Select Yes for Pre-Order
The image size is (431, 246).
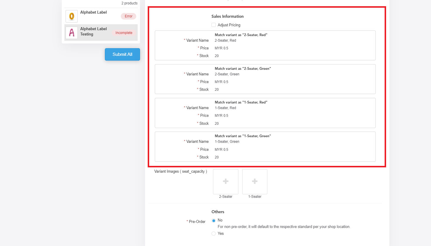(x=214, y=234)
